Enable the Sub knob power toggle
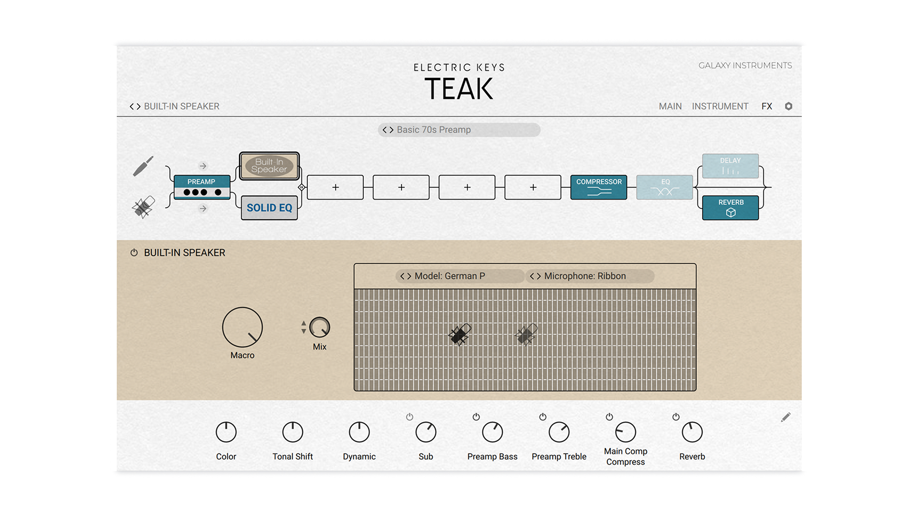Screen dimensions: 919x517 coord(410,416)
